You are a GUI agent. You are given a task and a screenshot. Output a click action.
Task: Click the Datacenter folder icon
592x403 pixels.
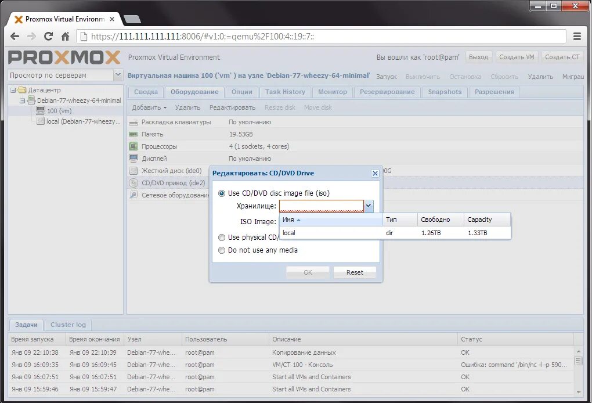[x=22, y=90]
